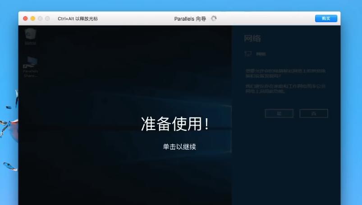
Task: Click the 是 button in network panel
Action: (x=279, y=113)
